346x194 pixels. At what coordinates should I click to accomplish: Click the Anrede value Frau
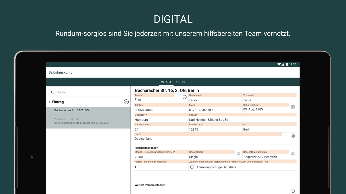pos(138,100)
